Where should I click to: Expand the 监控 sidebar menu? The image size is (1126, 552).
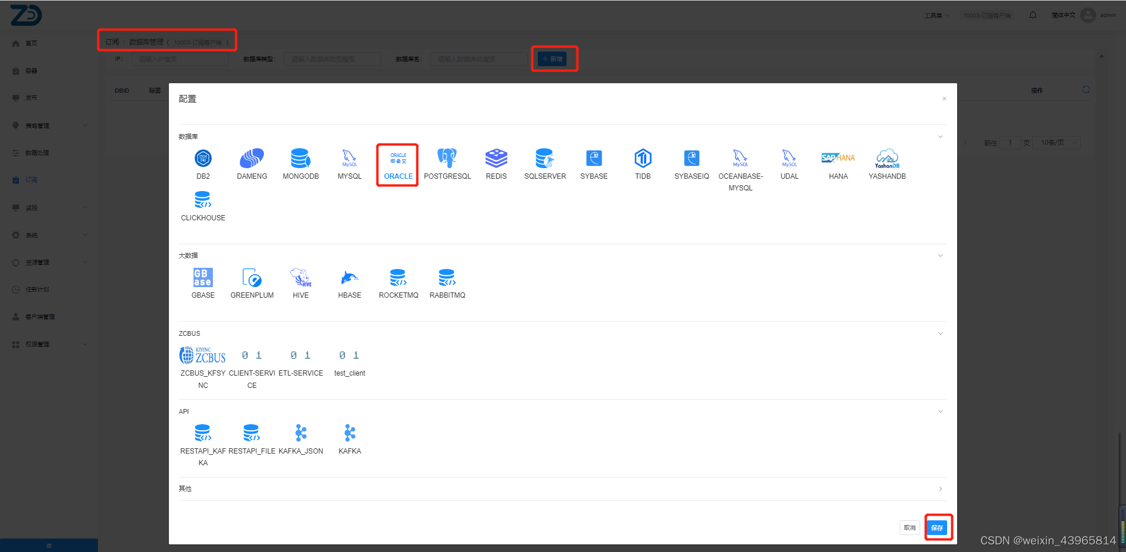tap(50, 207)
